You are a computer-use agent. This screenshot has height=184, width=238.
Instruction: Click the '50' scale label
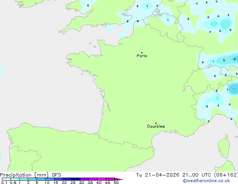tap(116, 182)
